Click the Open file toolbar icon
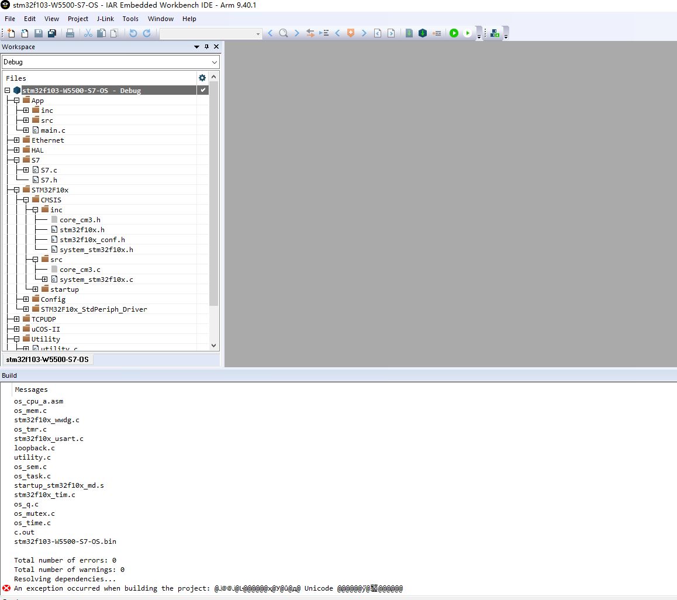677x600 pixels. [25, 33]
